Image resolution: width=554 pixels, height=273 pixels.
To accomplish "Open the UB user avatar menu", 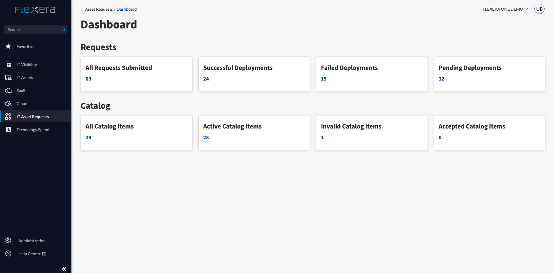I will tap(539, 9).
